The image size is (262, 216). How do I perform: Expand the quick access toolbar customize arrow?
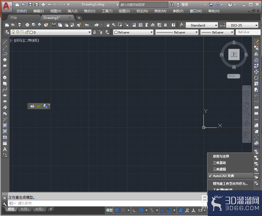pos(68,5)
